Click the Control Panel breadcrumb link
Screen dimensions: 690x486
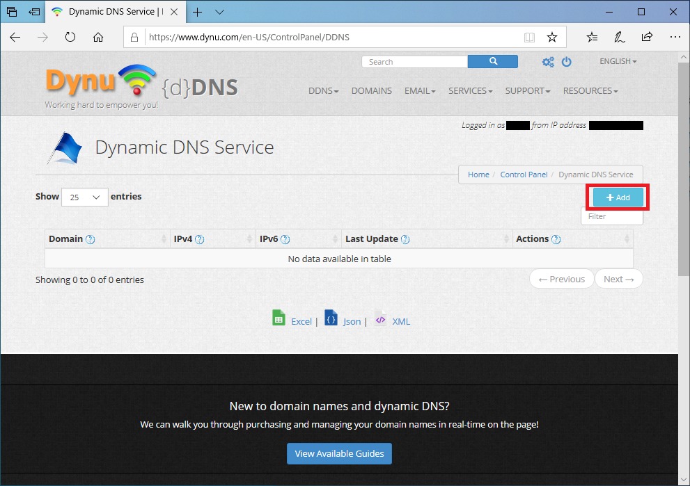coord(524,175)
